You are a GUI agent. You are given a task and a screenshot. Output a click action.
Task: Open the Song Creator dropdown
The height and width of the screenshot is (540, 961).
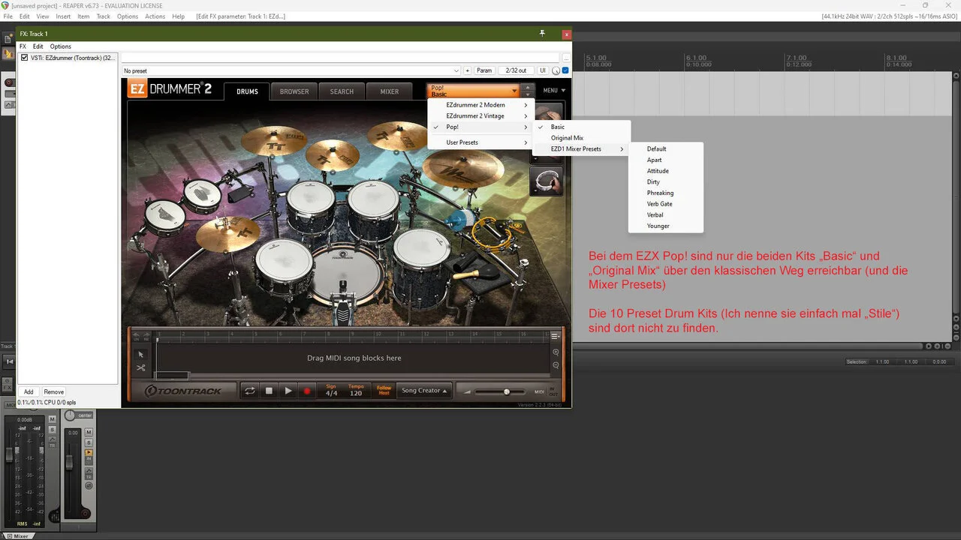coord(424,391)
